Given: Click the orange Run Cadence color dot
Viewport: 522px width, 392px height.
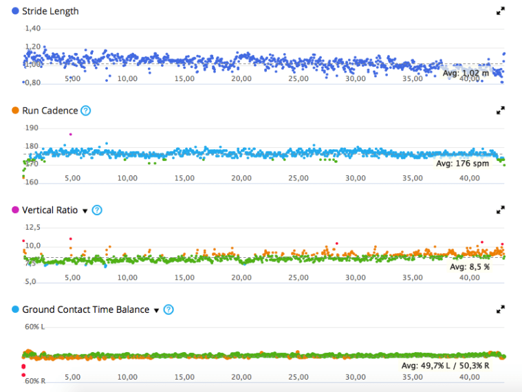Looking at the screenshot, I should (x=16, y=111).
